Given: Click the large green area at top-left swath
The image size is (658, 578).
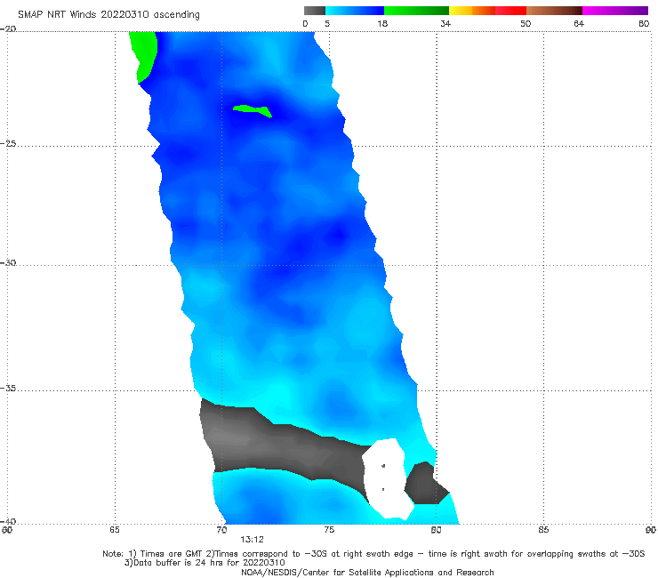Looking at the screenshot, I should [143, 54].
